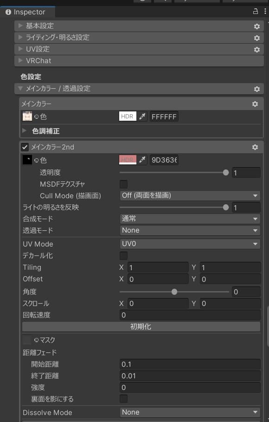Adjust the 透明度 slider
This screenshot has width=269, height=422.
(174, 173)
